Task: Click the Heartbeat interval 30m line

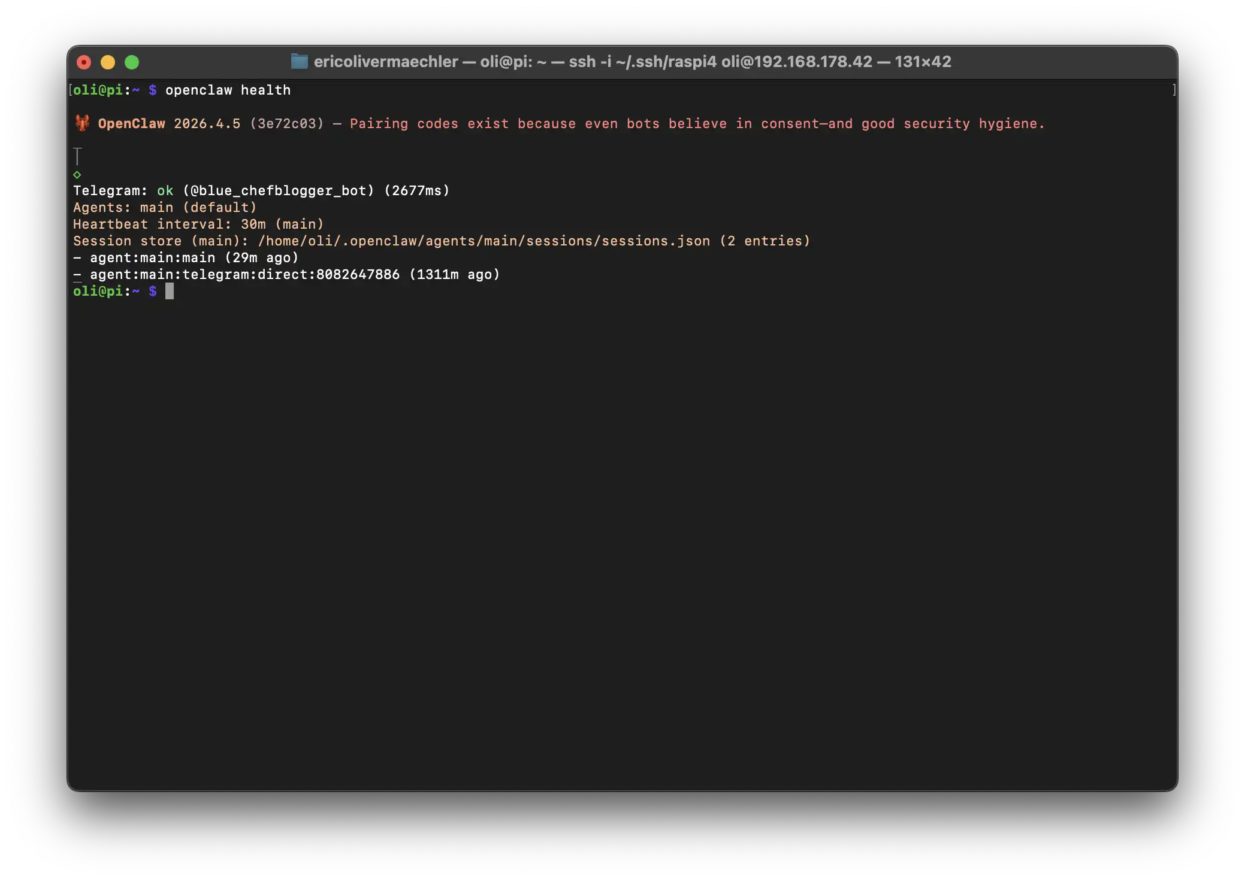Action: (x=198, y=224)
